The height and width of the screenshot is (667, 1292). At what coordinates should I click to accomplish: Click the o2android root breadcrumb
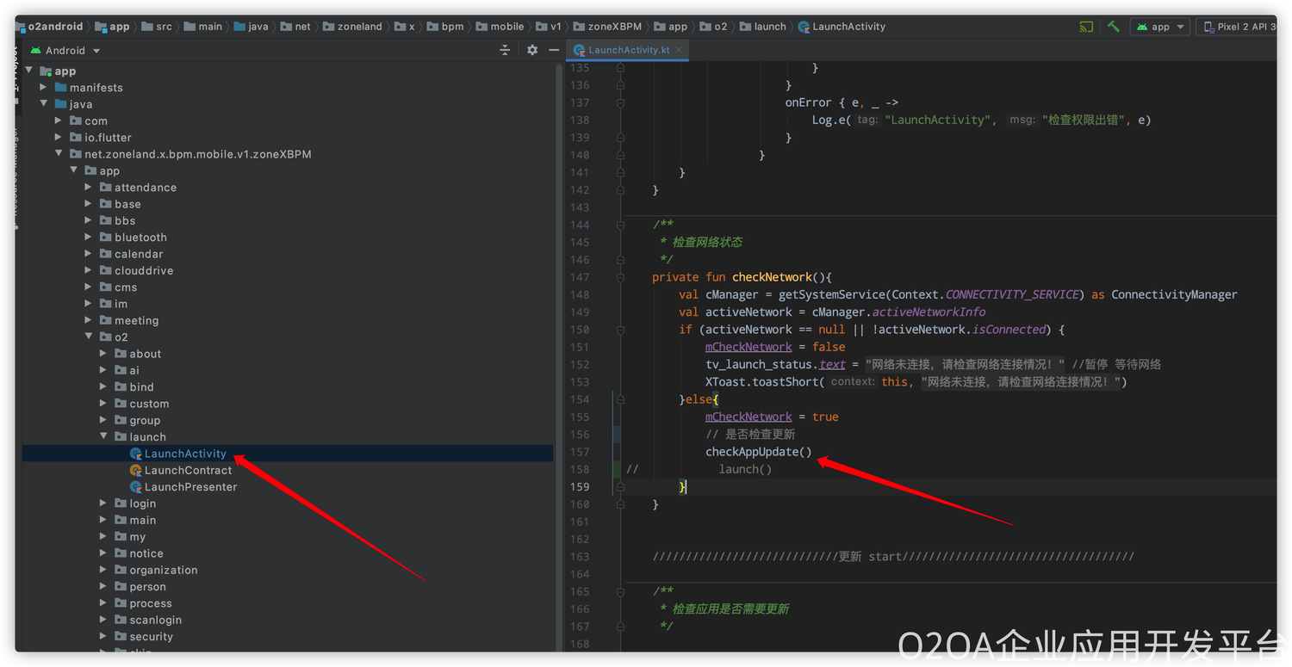55,27
